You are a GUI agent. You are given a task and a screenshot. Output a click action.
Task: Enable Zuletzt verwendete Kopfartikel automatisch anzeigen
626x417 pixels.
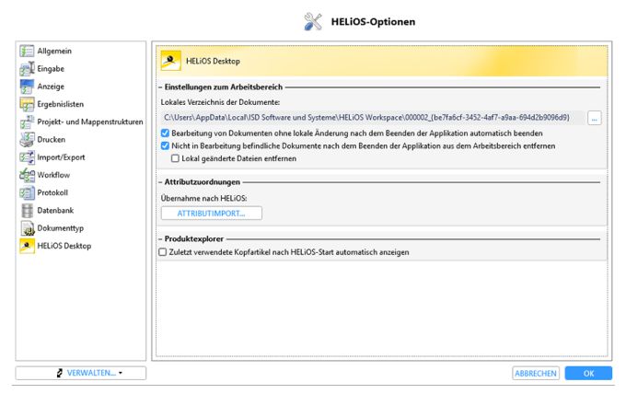[163, 252]
